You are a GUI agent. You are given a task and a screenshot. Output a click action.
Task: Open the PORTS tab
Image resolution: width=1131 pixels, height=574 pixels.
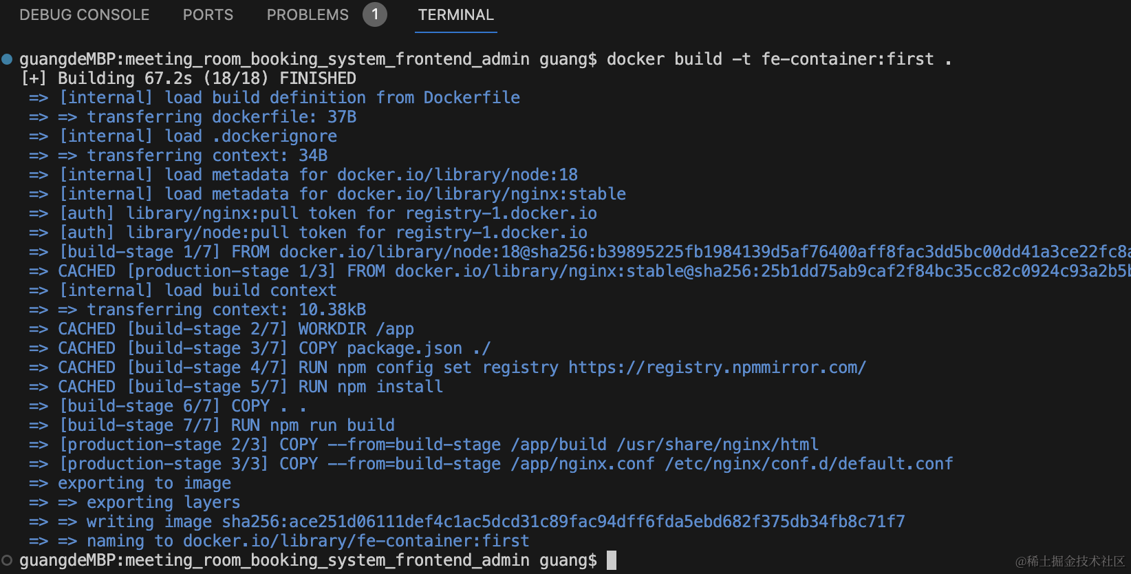tap(208, 15)
